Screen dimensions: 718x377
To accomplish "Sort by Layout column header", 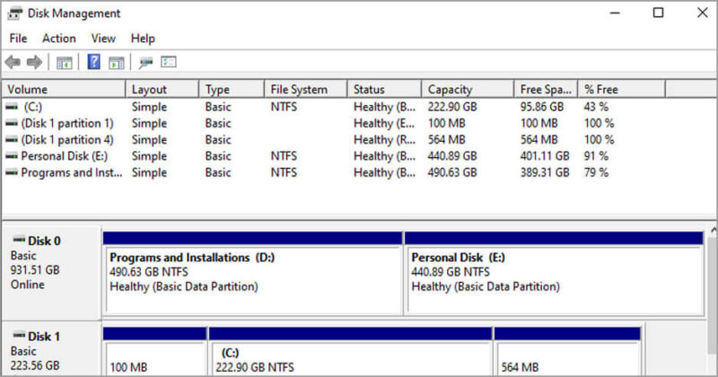I will point(162,90).
